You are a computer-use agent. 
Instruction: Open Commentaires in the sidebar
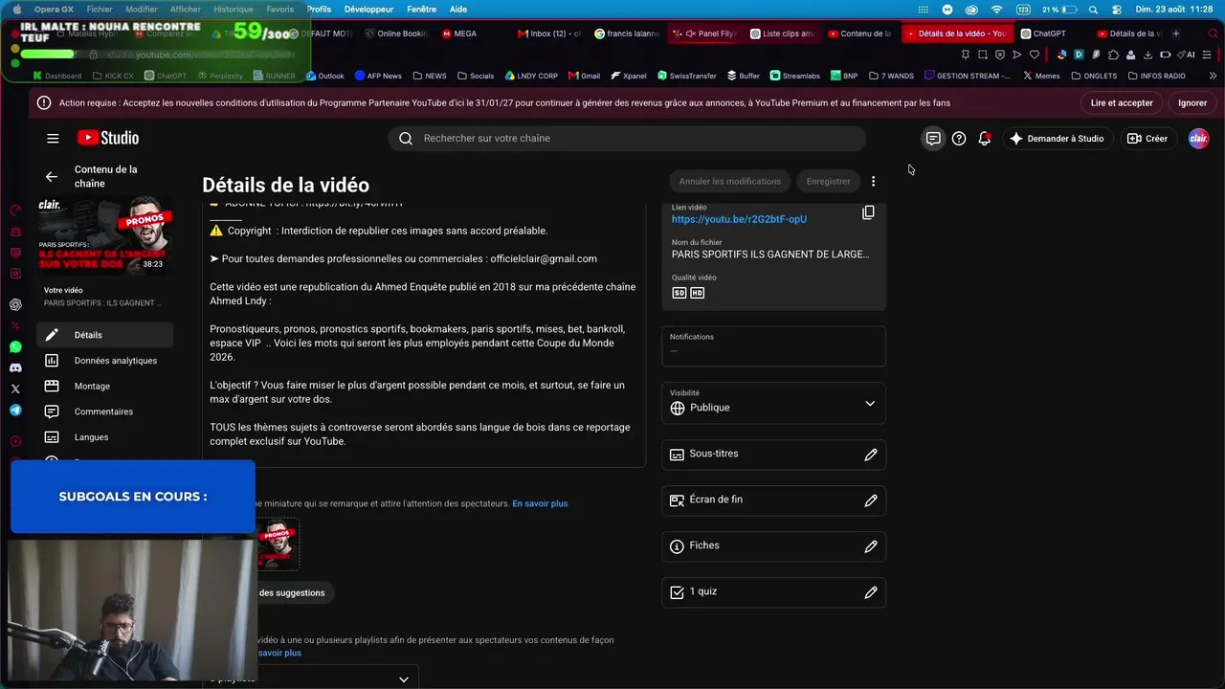pyautogui.click(x=105, y=411)
